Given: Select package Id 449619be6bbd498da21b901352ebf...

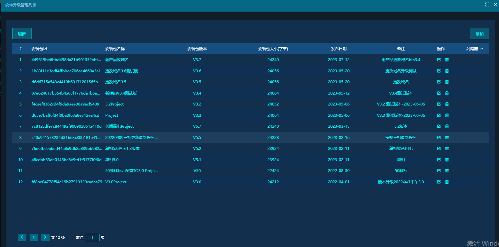Looking at the screenshot, I should click(x=66, y=60).
